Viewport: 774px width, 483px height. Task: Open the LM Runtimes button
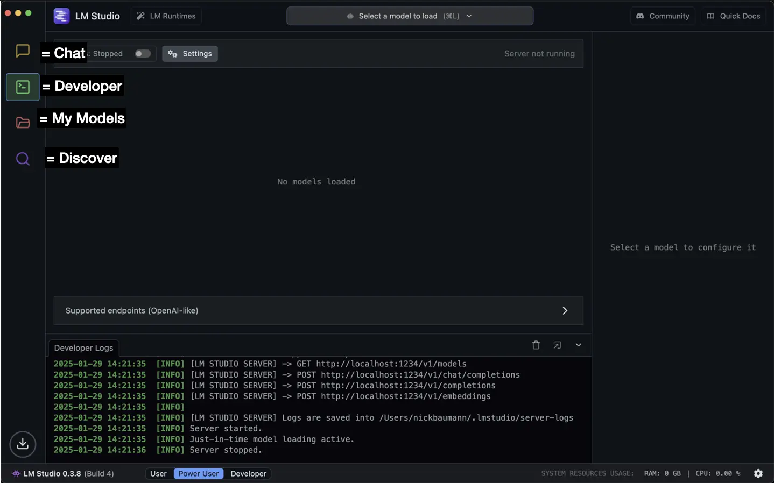(166, 16)
